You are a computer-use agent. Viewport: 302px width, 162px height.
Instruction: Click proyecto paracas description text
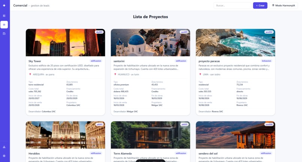(x=234, y=67)
